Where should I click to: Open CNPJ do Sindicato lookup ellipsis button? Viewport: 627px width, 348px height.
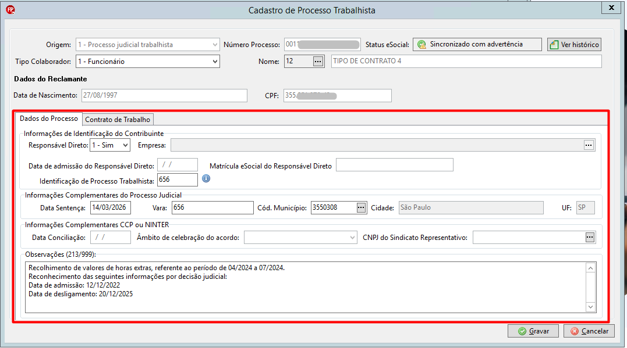(590, 238)
